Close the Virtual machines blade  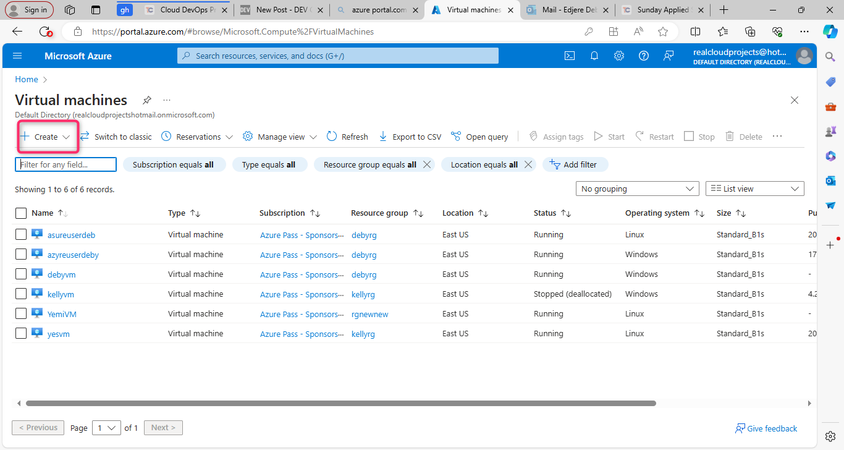click(x=795, y=100)
